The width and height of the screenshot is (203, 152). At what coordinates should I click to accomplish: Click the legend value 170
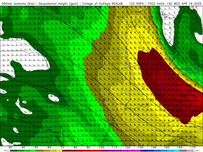pyautogui.click(x=193, y=147)
